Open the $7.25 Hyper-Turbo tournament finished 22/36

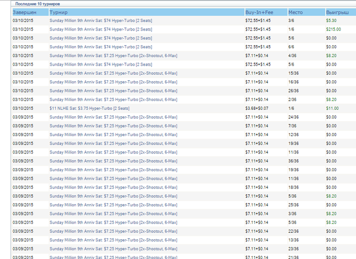113,232
